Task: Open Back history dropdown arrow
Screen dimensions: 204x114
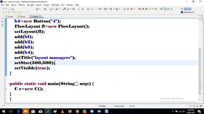Action: click(21, 12)
